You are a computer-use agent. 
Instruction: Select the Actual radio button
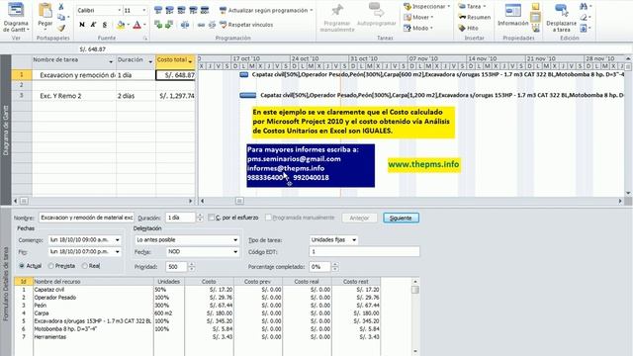coord(22,266)
